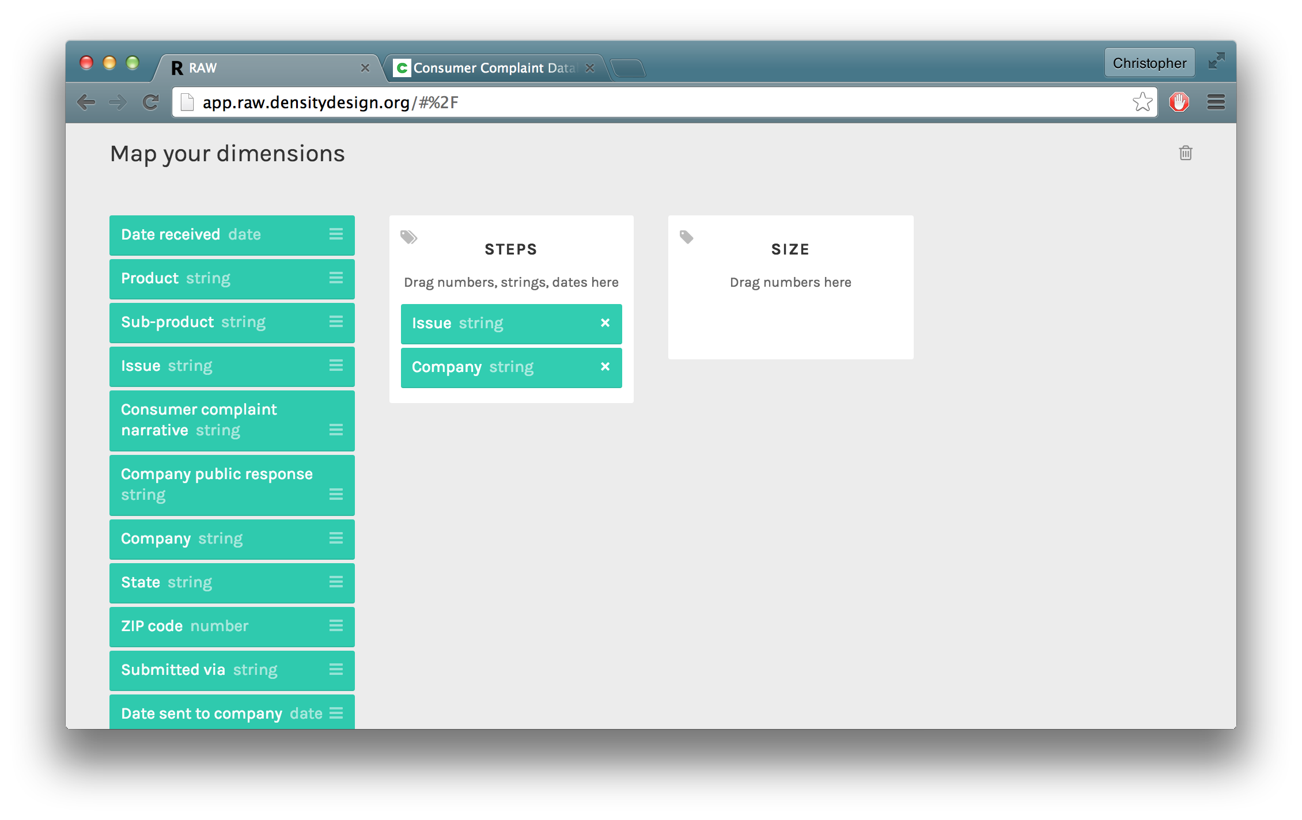Viewport: 1302px width, 820px height.
Task: Select the Date received dimension chip
Action: 232,235
